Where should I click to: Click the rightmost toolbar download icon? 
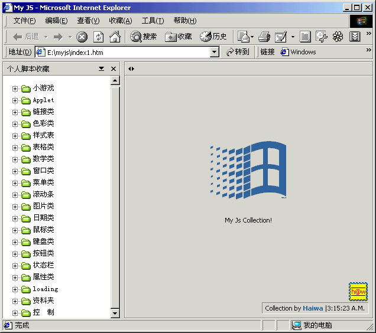[355, 37]
